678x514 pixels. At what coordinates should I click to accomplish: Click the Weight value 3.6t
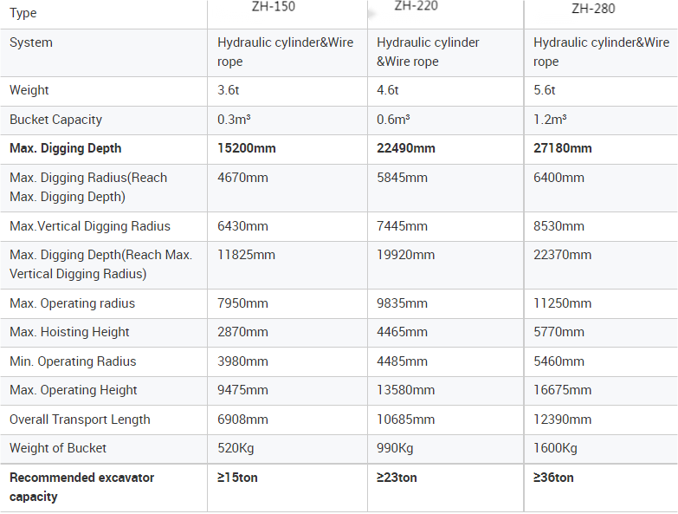229,90
